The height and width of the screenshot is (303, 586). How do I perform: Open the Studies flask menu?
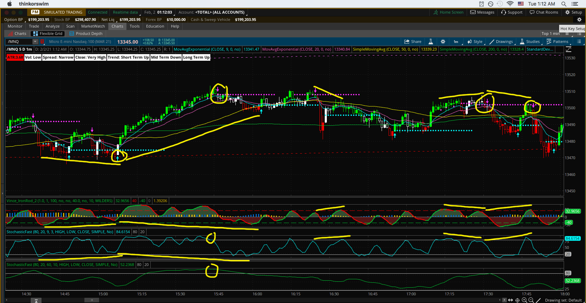pyautogui.click(x=529, y=42)
